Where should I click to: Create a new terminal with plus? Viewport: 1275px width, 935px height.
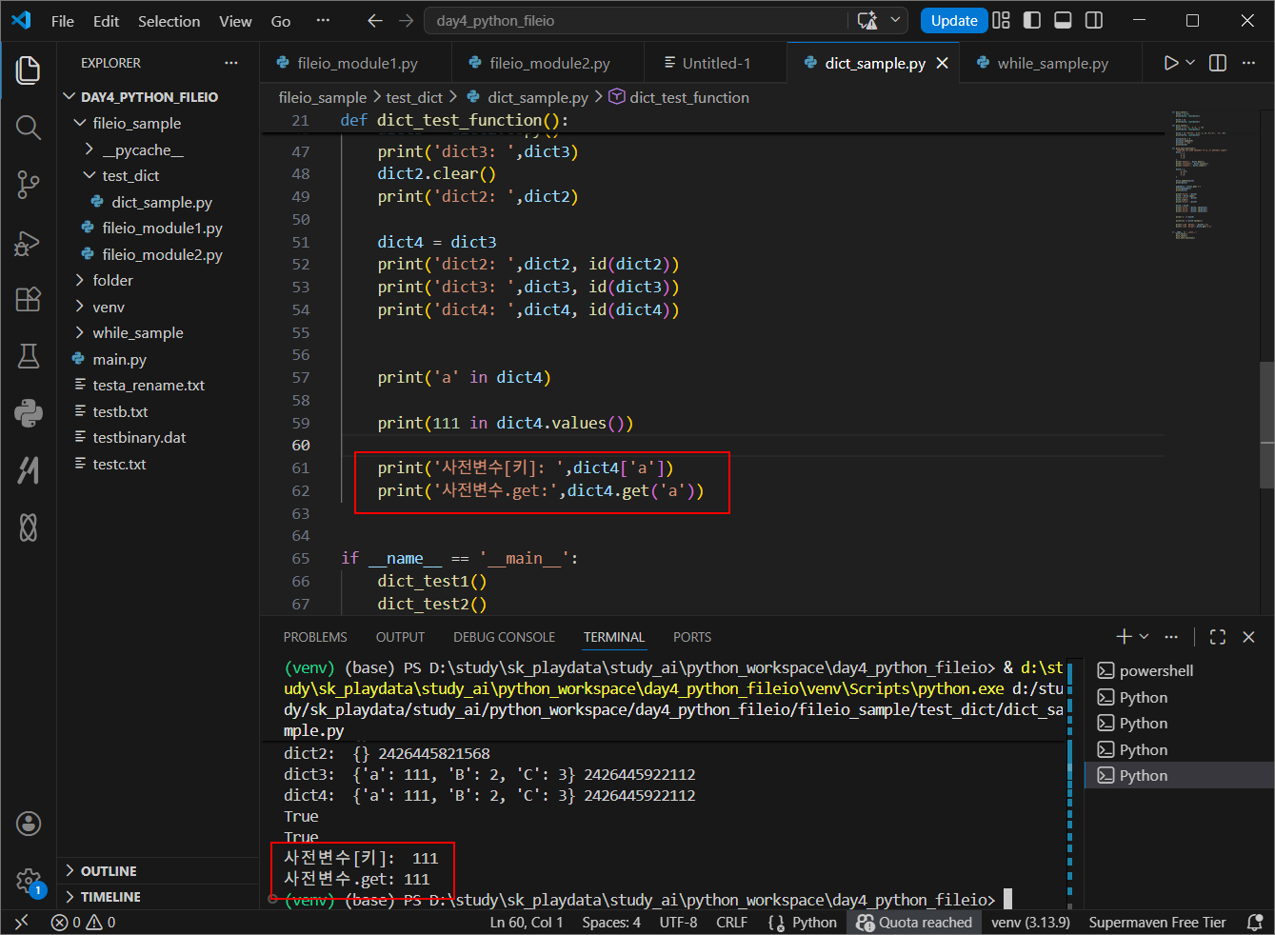1124,636
